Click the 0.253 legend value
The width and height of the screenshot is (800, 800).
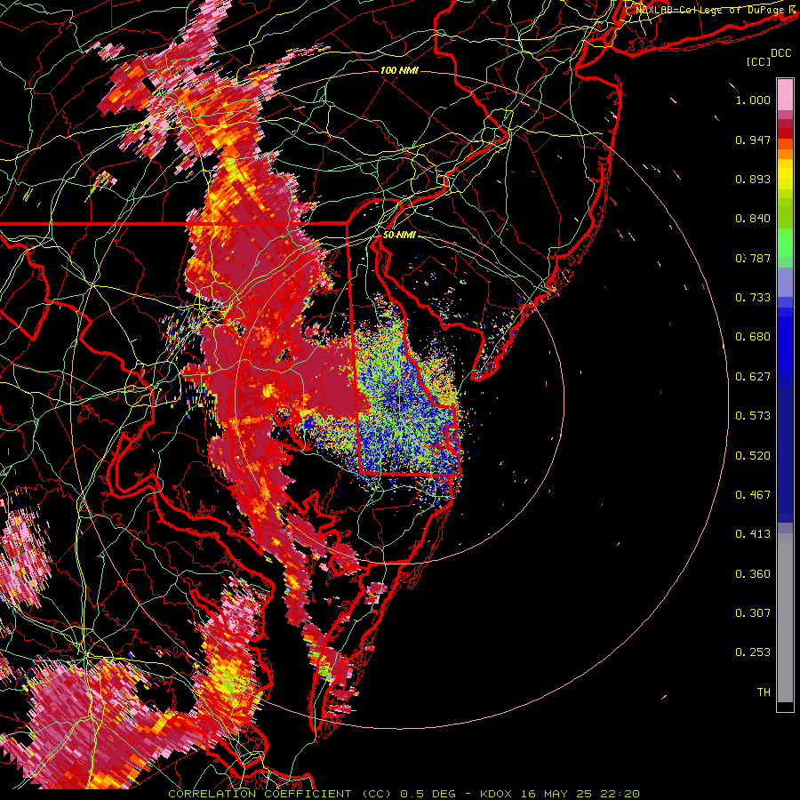point(753,652)
